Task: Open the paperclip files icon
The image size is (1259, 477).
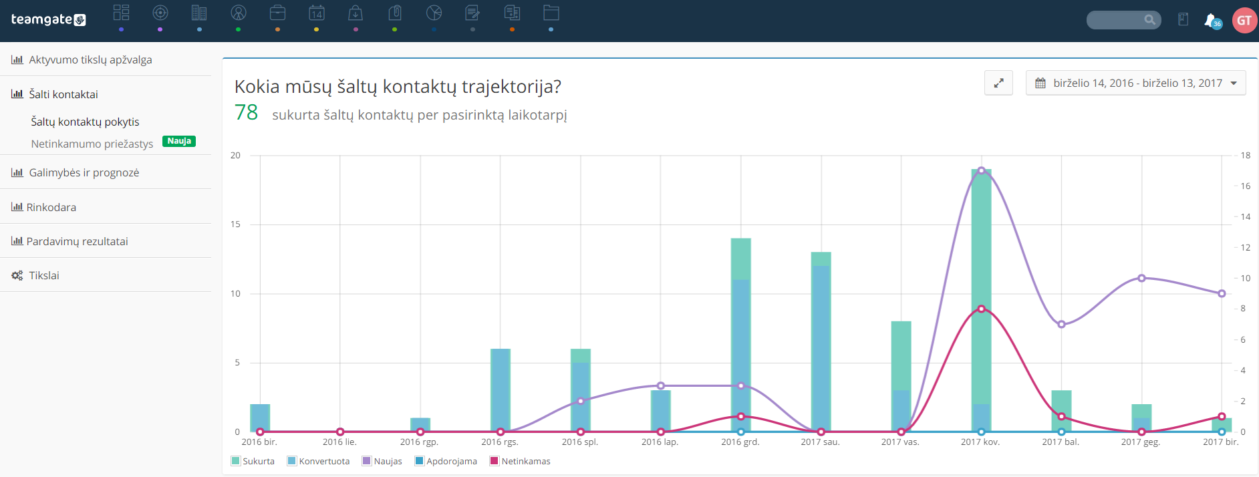Action: pos(395,13)
